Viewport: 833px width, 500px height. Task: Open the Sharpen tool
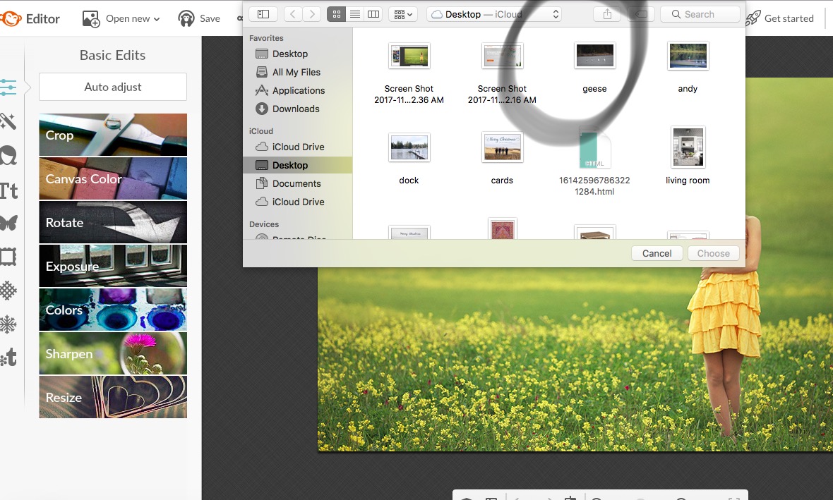[113, 353]
